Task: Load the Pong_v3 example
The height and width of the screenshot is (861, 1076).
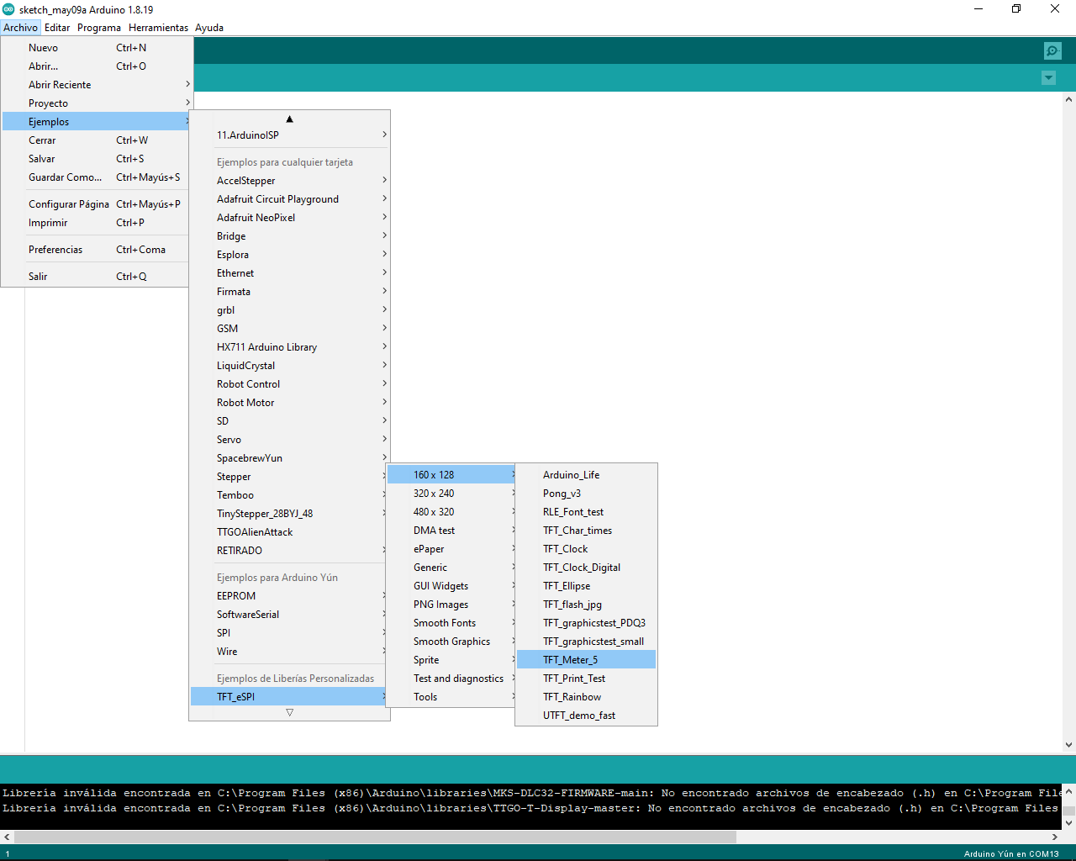Action: click(586, 494)
